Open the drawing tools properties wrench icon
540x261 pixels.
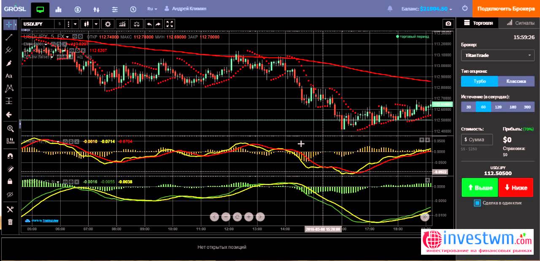pos(10,209)
